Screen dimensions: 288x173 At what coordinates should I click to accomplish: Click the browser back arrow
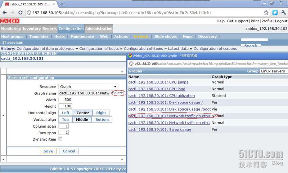5,13
